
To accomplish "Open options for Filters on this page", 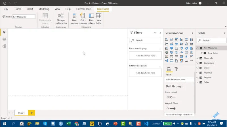I will 160,49.
